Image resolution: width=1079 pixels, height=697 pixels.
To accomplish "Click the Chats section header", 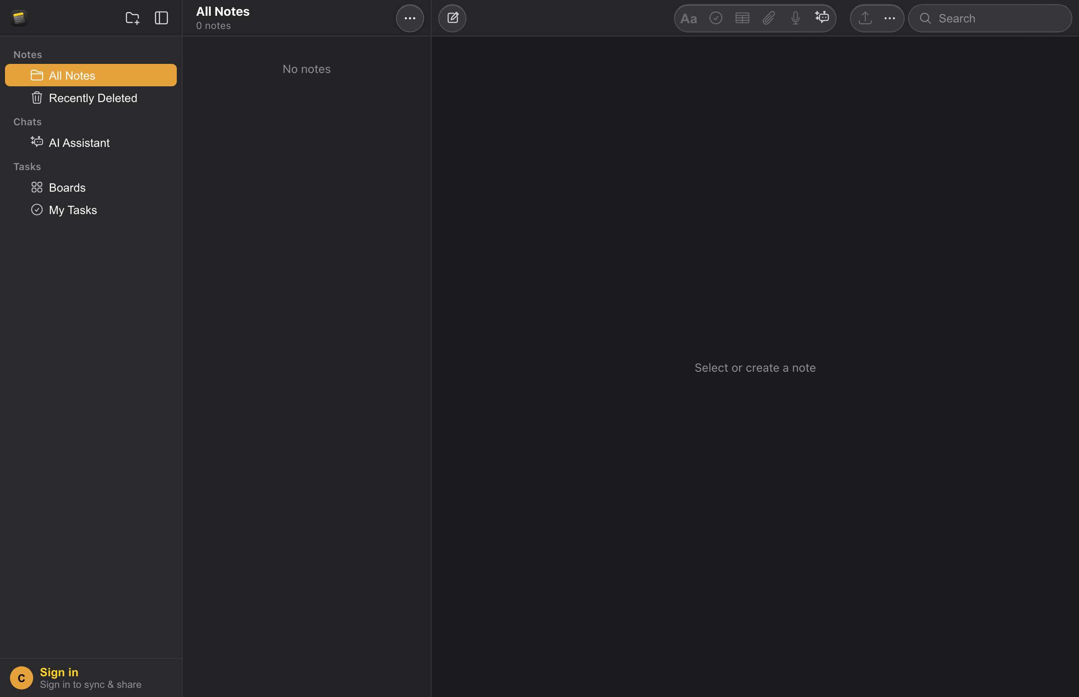I will pyautogui.click(x=27, y=122).
